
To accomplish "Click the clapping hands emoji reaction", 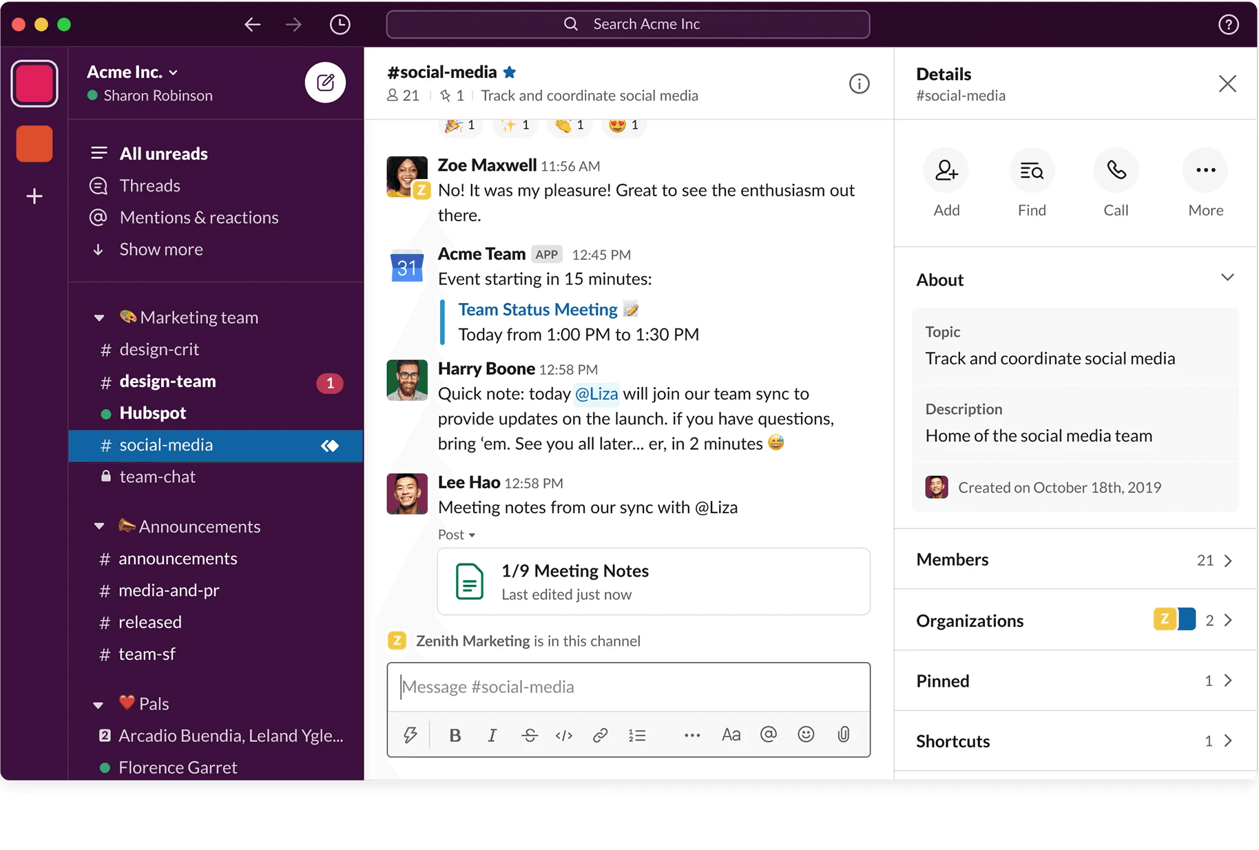I will [x=570, y=125].
